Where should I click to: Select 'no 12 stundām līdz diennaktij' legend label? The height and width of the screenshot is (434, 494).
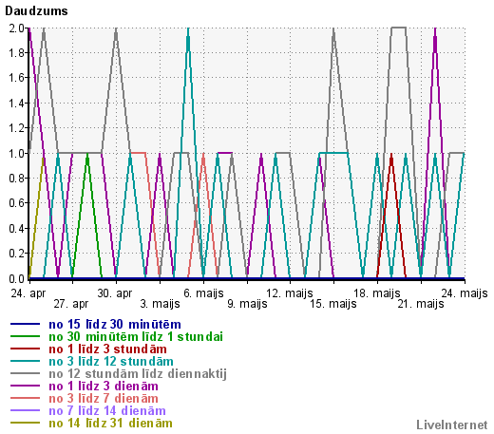(138, 373)
